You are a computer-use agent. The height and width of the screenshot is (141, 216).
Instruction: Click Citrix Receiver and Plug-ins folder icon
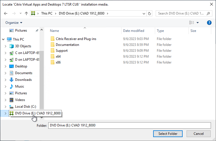pos(52,39)
